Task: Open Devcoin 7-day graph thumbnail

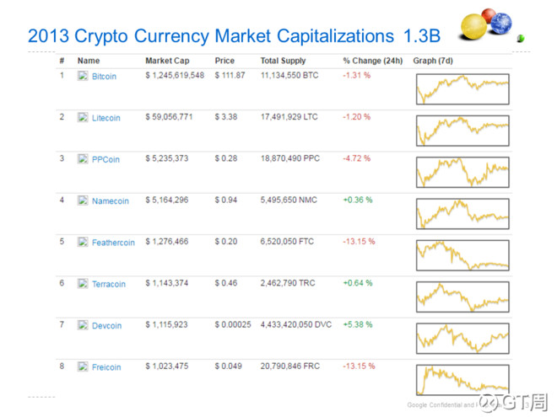Action: pyautogui.click(x=462, y=338)
